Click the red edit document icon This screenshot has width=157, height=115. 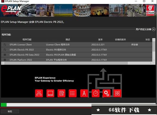click(62, 93)
